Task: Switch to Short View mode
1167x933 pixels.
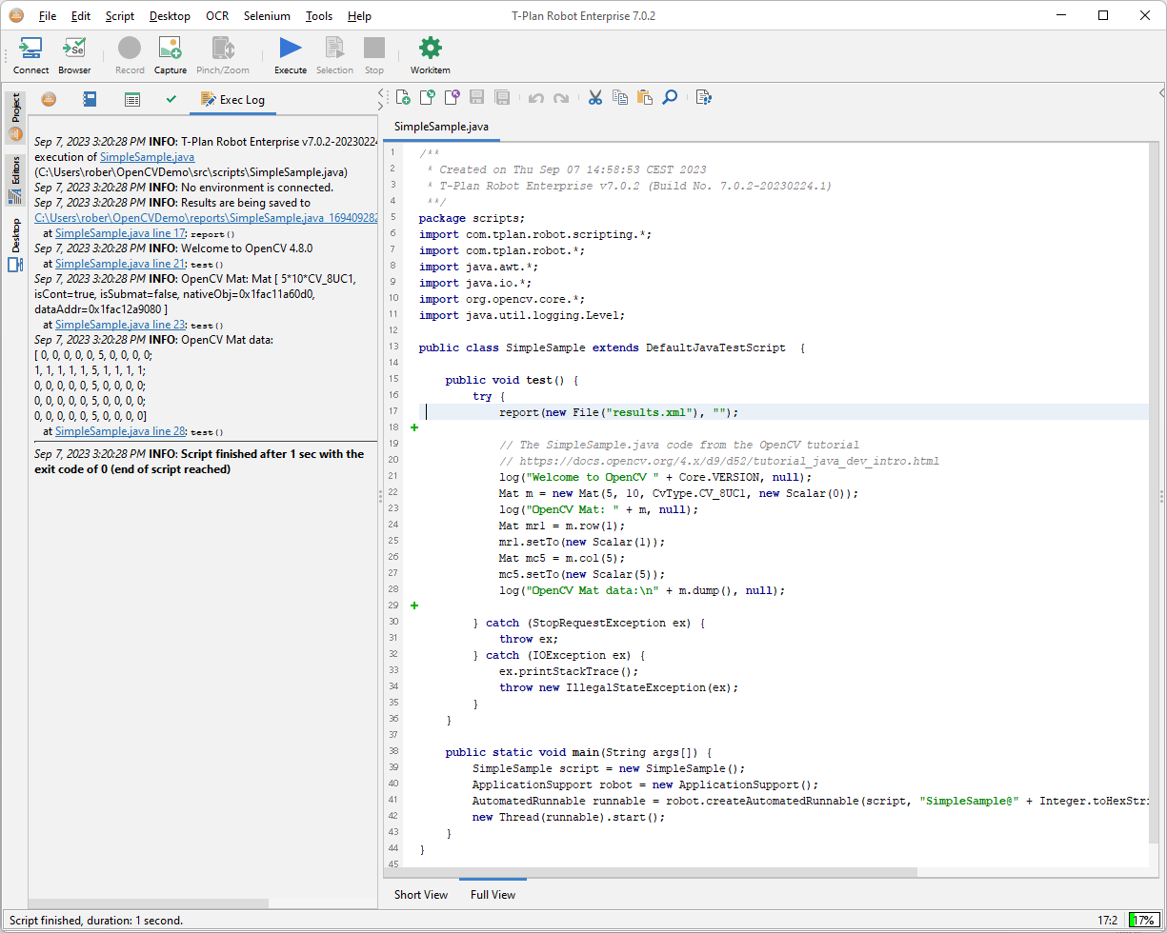Action: tap(420, 895)
